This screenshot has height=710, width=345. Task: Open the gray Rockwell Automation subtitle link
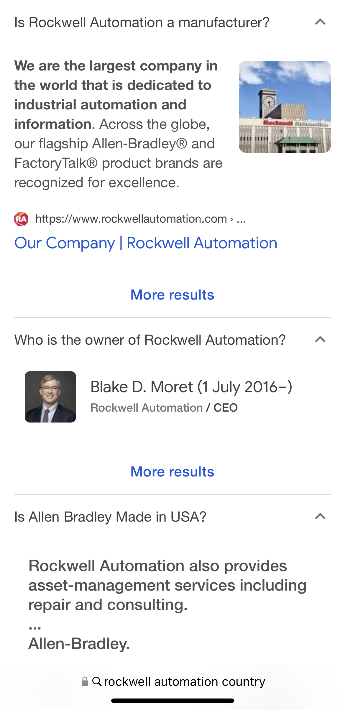pyautogui.click(x=147, y=408)
